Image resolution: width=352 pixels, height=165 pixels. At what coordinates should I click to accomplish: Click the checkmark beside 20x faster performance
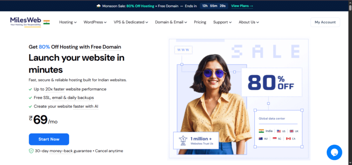tap(30, 89)
